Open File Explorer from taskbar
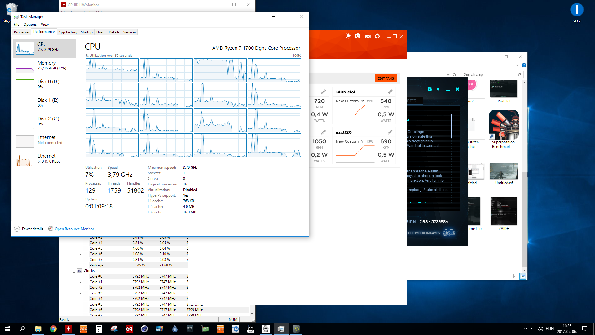595x335 pixels. (38, 329)
